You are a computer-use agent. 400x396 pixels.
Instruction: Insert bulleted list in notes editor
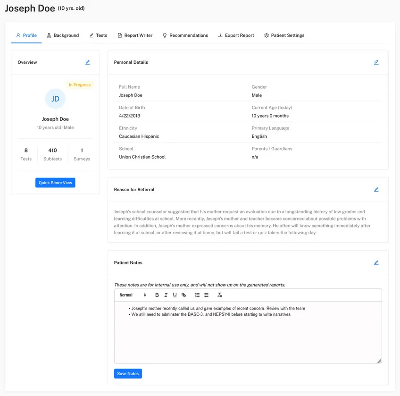[x=206, y=295]
